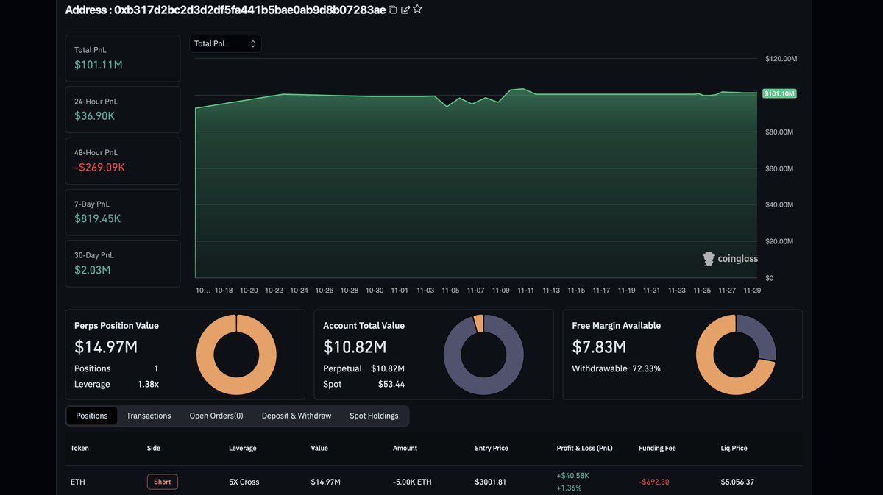
Task: Click the green $101.10M price tag on chart
Action: (x=780, y=93)
